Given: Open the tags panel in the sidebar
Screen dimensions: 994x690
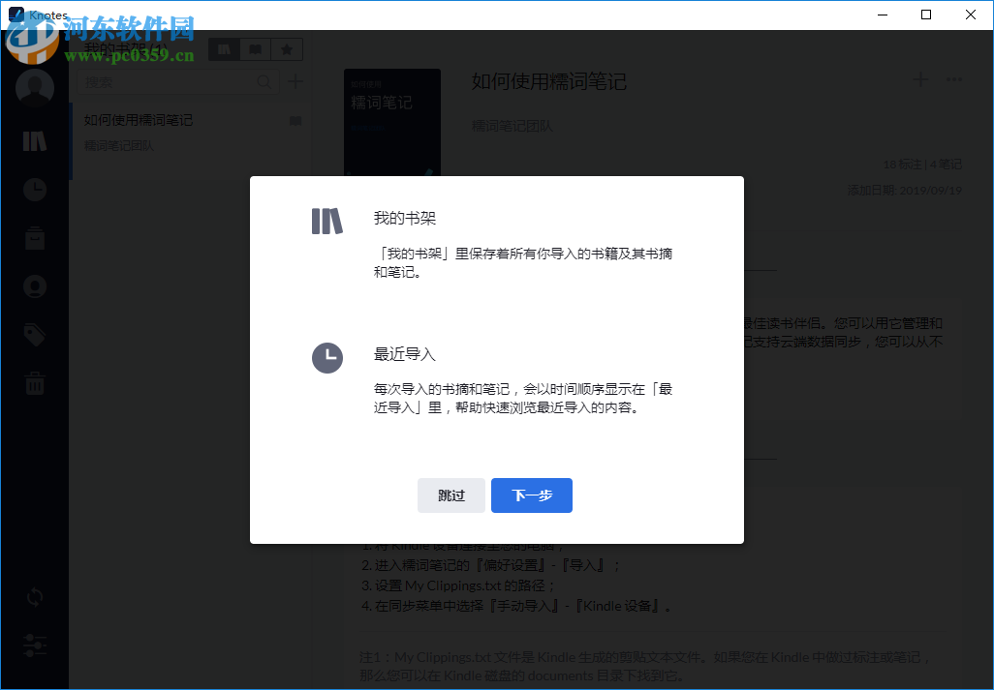Looking at the screenshot, I should [35, 334].
